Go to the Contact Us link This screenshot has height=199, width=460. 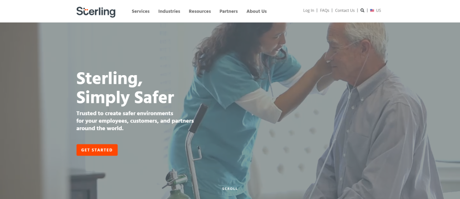[x=345, y=11]
